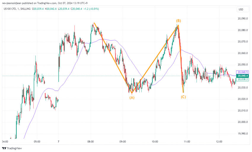Click the TradingView logo icon
This screenshot has width=252, height=152.
point(4,148)
